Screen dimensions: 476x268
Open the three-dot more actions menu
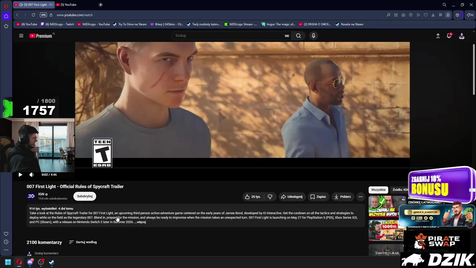(x=360, y=197)
